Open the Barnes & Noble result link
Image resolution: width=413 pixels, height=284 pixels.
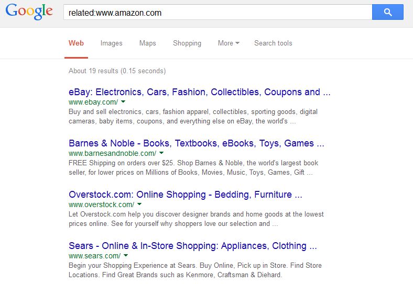pos(196,143)
